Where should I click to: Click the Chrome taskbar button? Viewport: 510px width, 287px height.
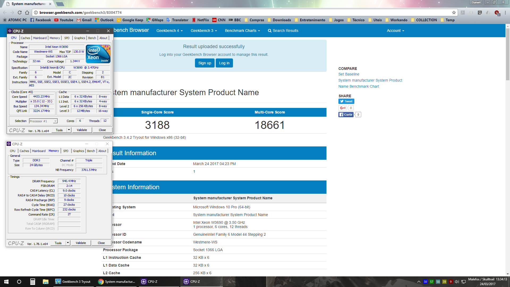coord(117,282)
